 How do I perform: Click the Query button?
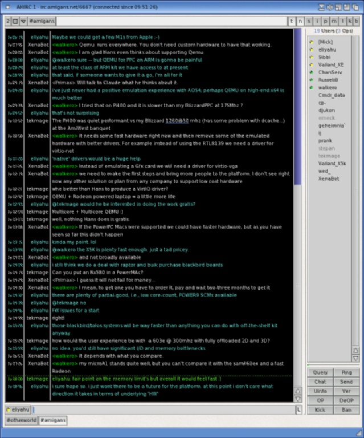pos(320,372)
